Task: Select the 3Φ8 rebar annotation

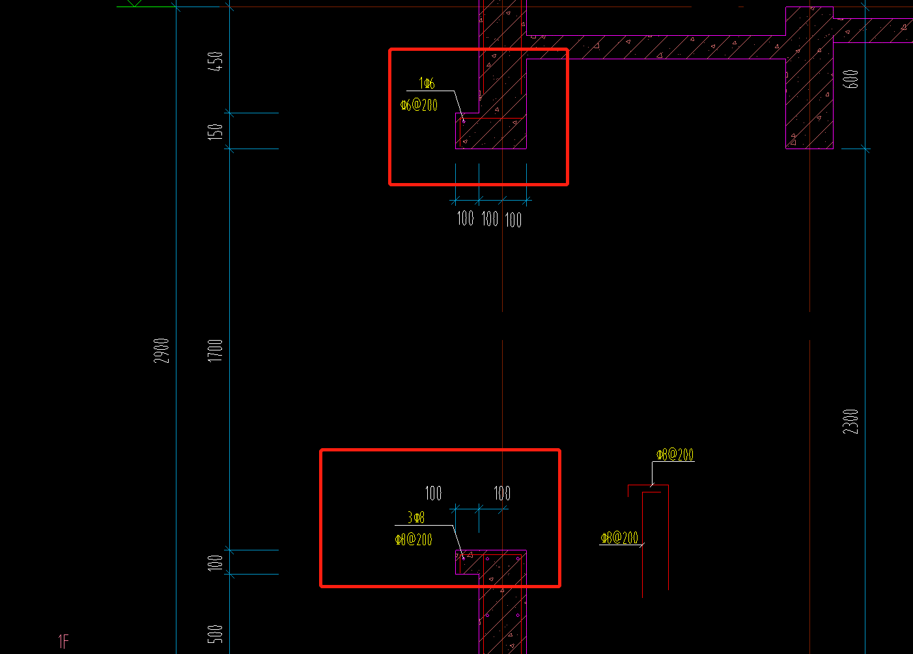Action: pos(416,518)
